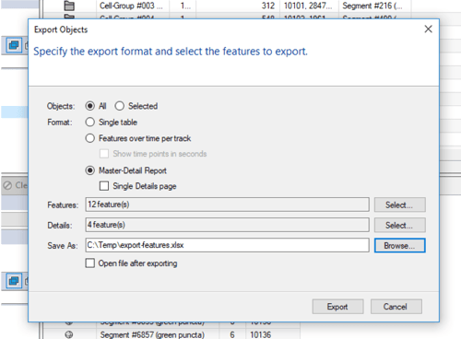Focus the Save As file path field
This screenshot has width=461, height=339.
[x=227, y=245]
